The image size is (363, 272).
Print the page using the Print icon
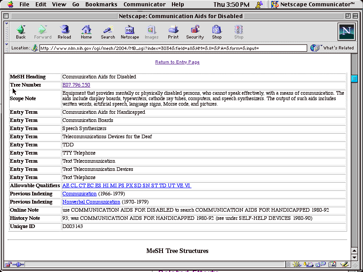[x=173, y=32]
